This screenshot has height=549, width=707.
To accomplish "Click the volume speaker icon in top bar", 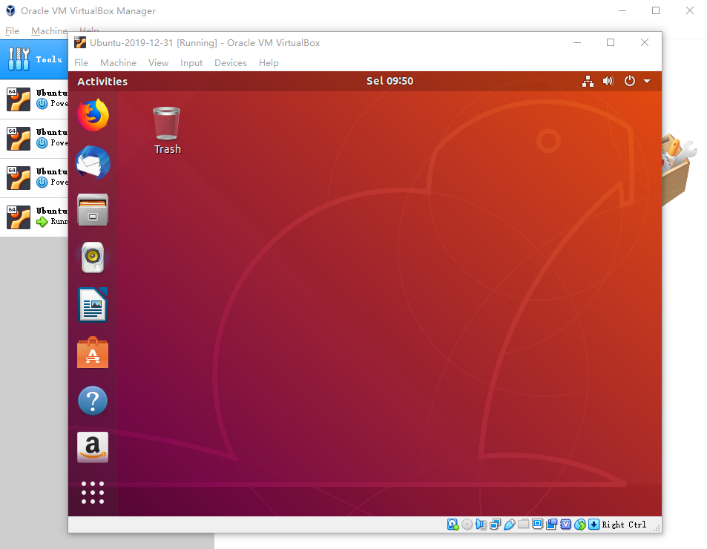I will [x=608, y=81].
